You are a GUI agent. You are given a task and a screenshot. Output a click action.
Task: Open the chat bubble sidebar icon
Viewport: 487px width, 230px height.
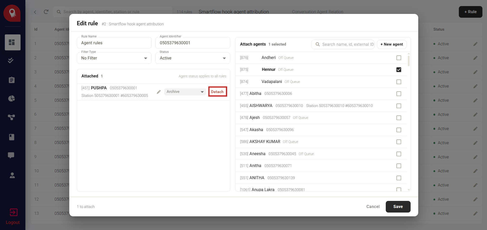pyautogui.click(x=11, y=155)
